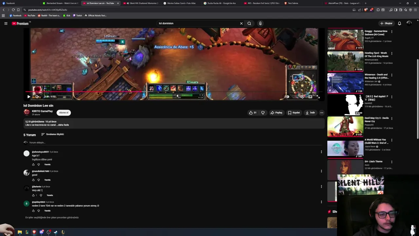Go to YouTube Premium home logo
419x236 pixels.
tap(21, 23)
